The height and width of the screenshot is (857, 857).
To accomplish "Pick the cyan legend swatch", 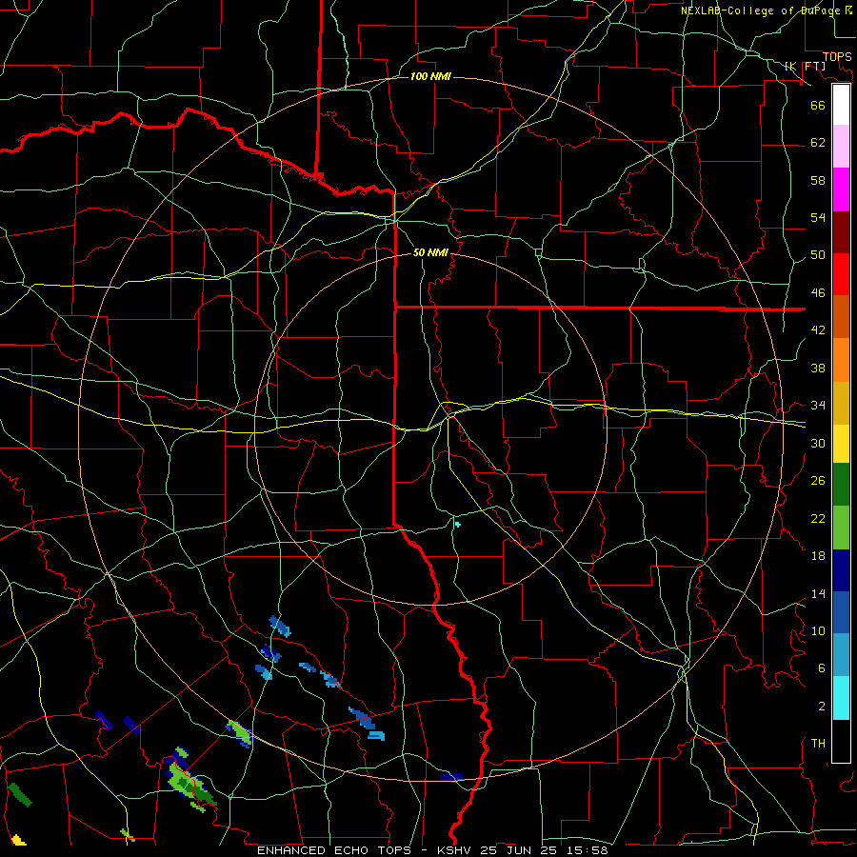I will tap(841, 699).
